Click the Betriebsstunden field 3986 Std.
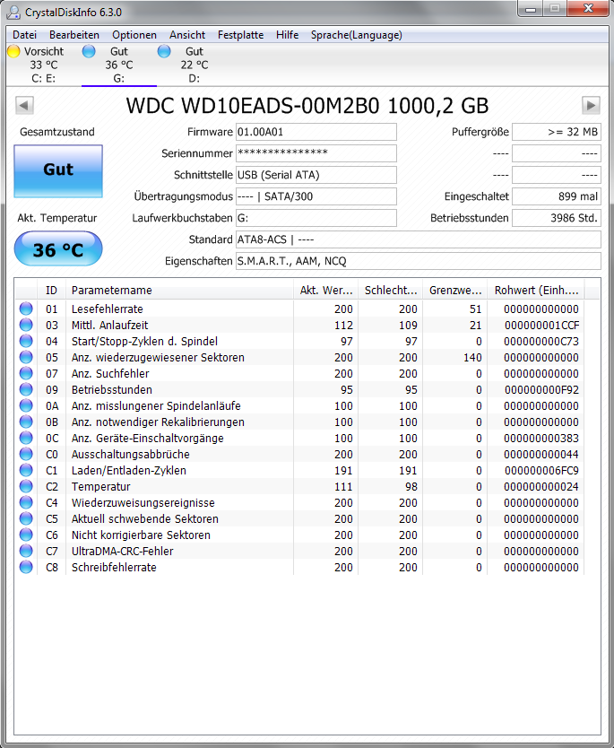 tap(557, 218)
